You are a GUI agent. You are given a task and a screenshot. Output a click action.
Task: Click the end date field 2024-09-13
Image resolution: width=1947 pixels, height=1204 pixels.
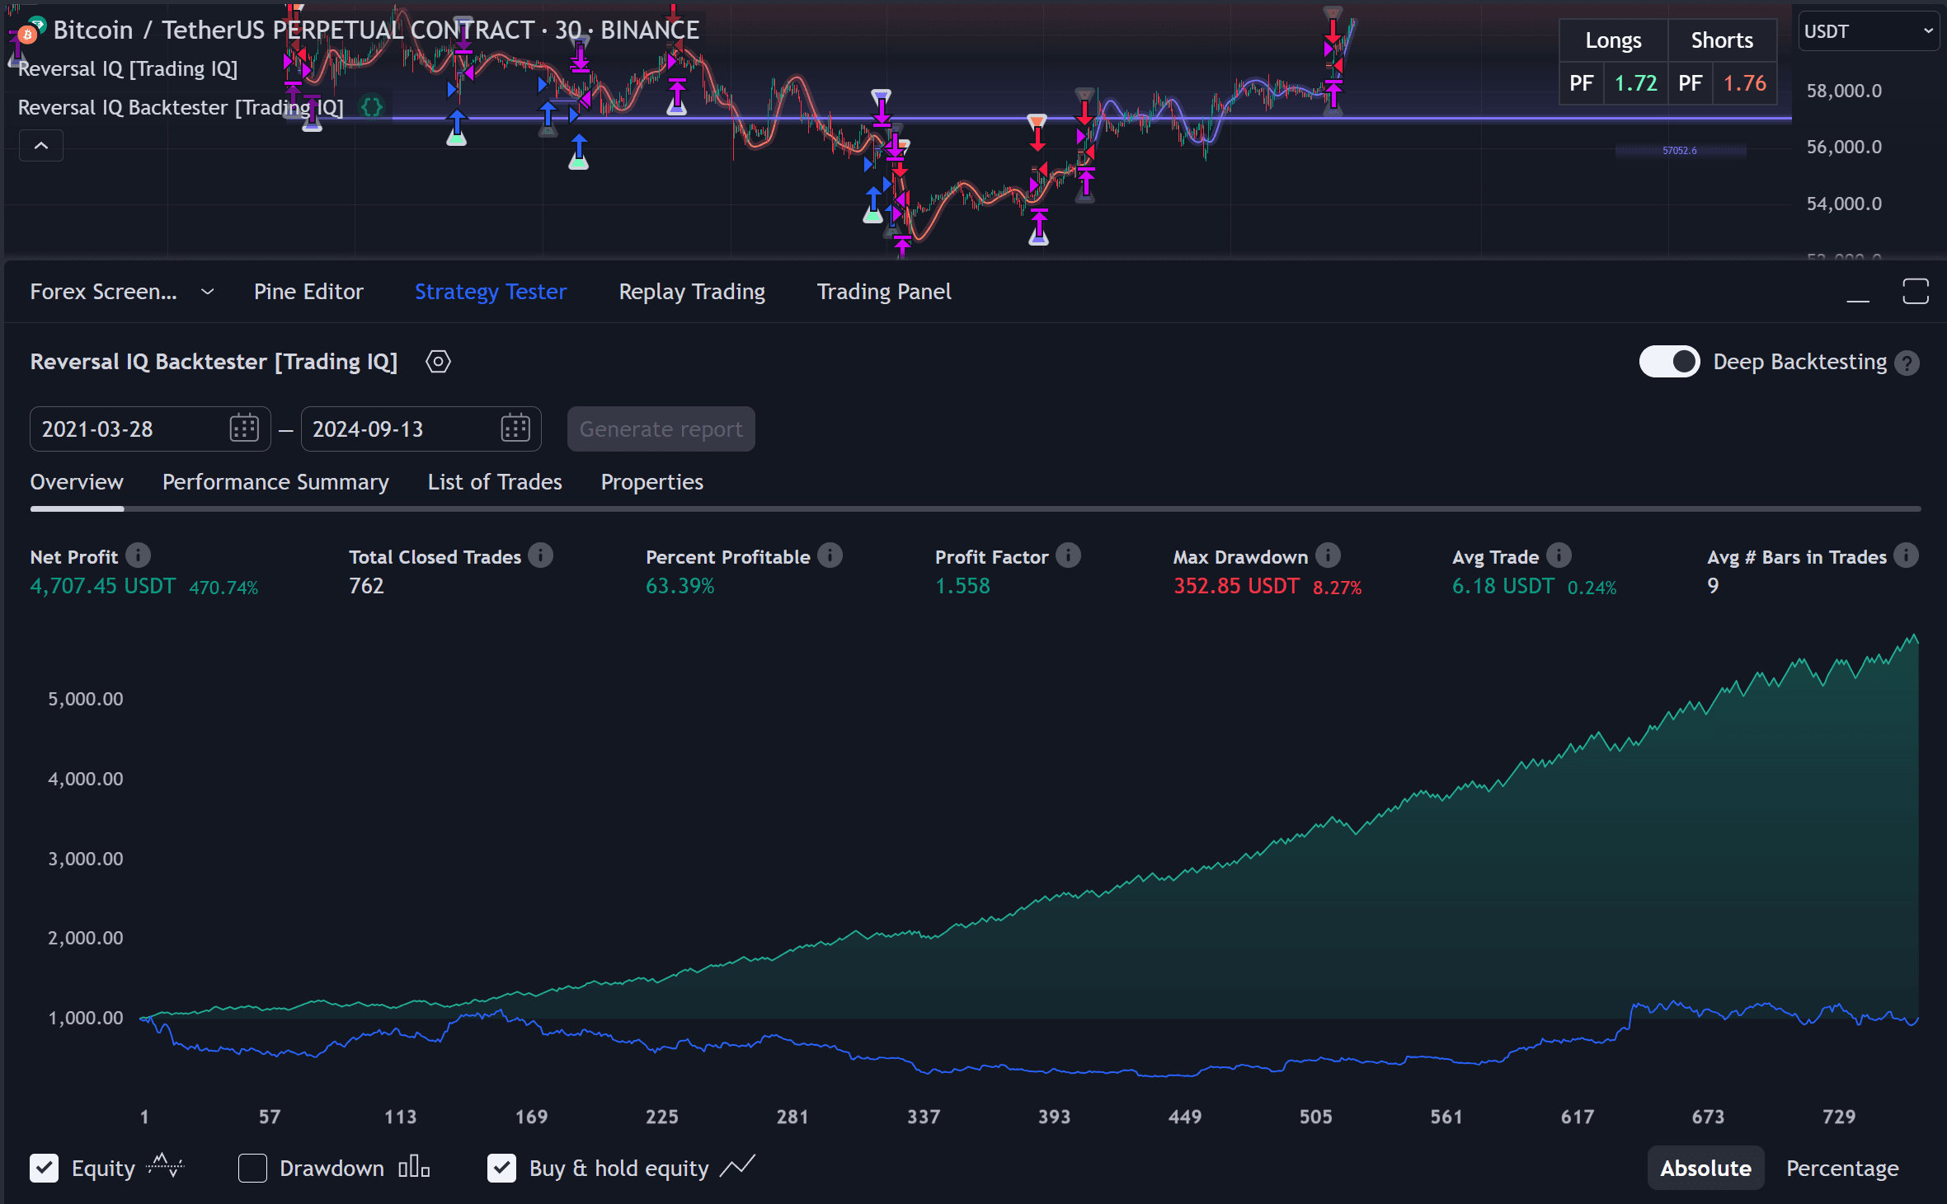click(421, 429)
